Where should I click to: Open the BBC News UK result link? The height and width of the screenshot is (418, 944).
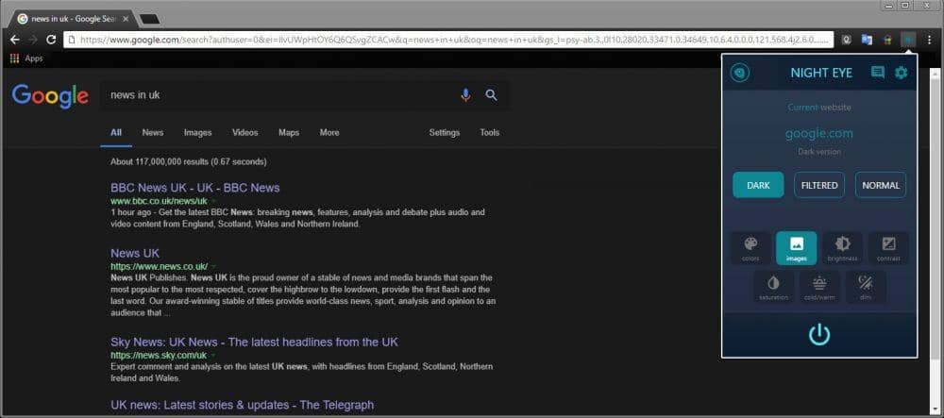pos(195,188)
